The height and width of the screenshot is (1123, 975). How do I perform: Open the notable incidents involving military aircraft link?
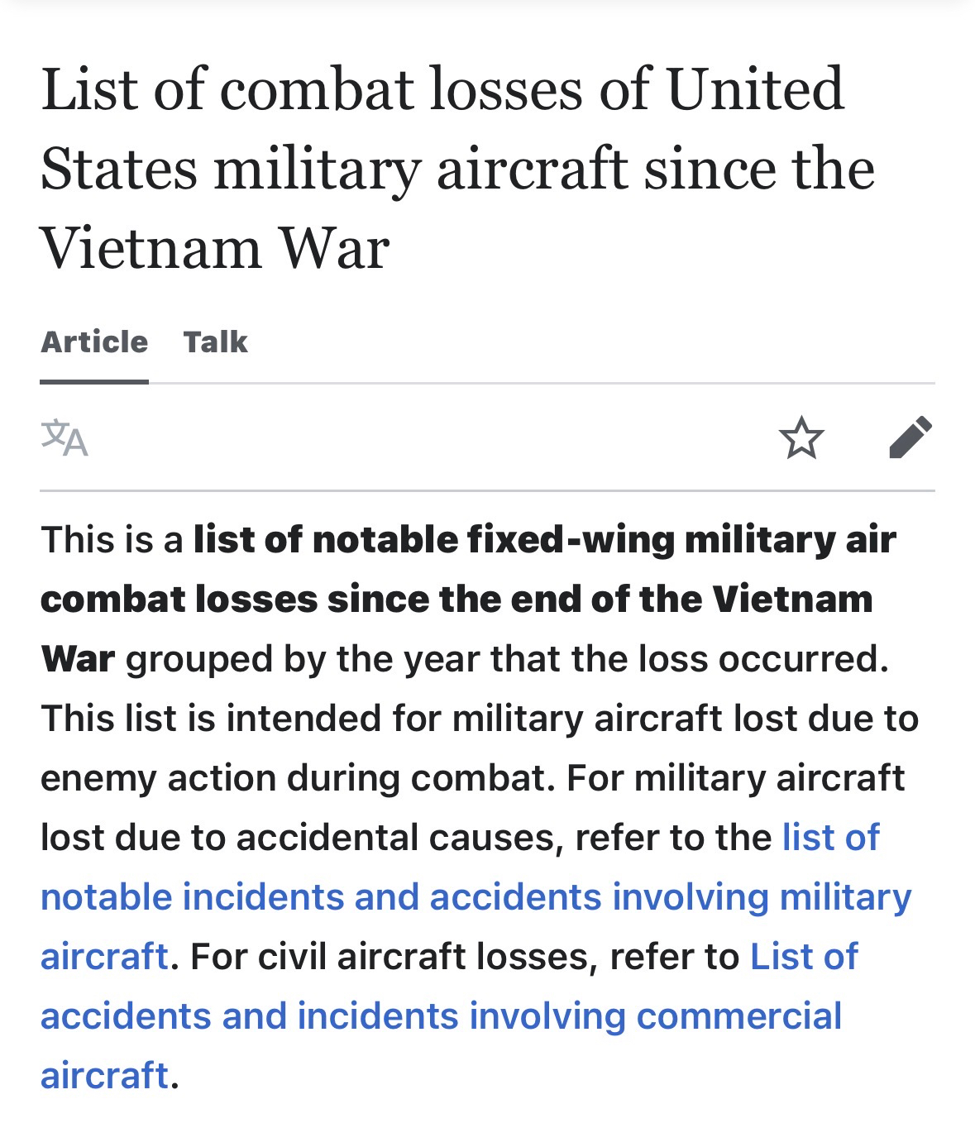click(x=476, y=897)
